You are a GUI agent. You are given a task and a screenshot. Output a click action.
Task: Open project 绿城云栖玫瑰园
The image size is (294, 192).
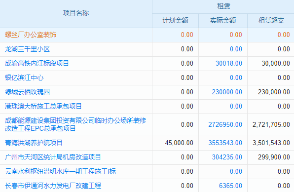[27, 92]
